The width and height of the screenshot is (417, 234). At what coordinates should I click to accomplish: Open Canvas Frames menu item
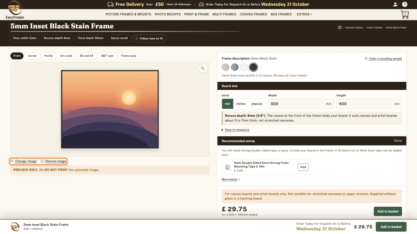253,14
